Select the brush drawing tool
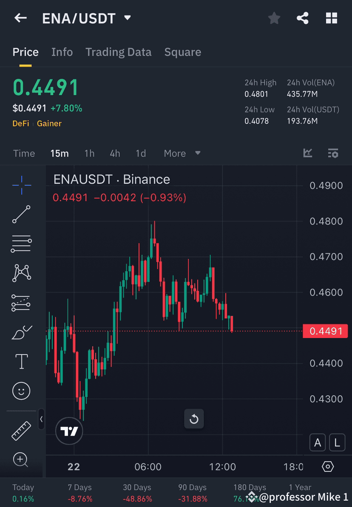This screenshot has width=352, height=507. pos(21,332)
